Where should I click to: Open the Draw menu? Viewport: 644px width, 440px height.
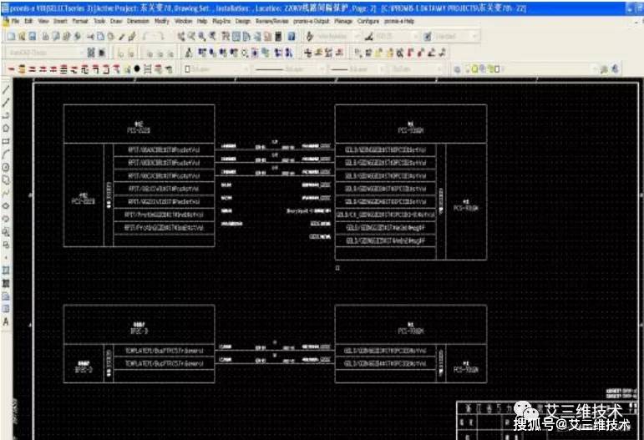116,21
